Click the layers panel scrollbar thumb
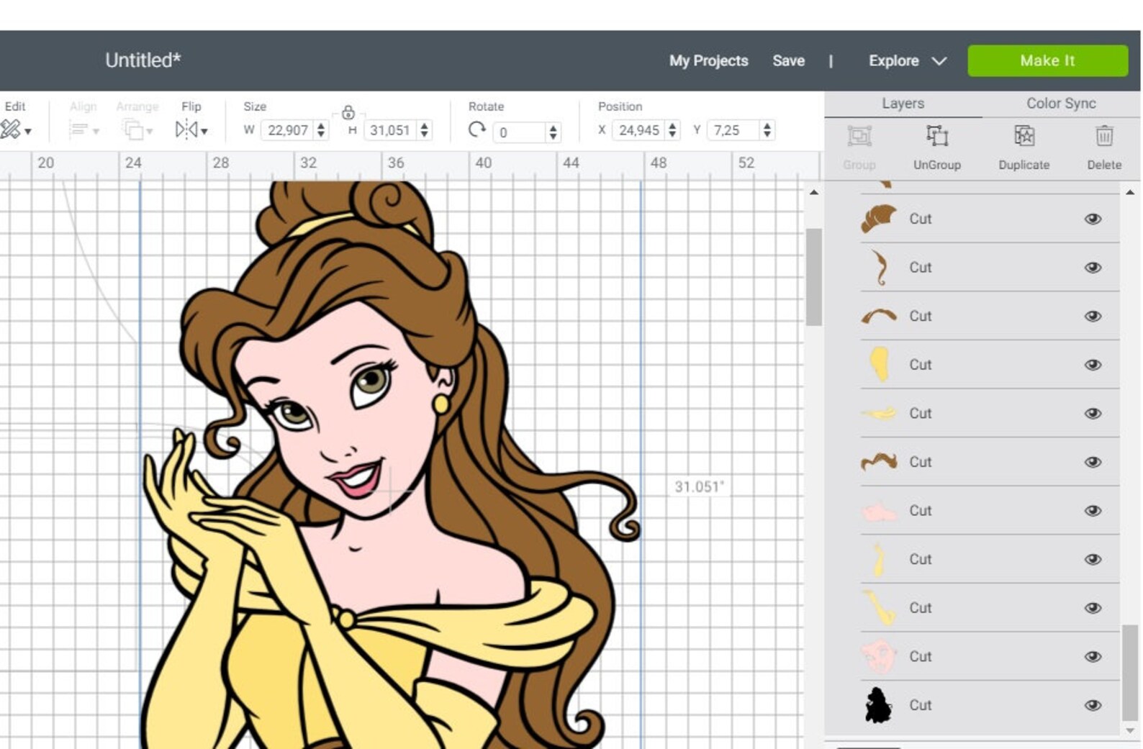Image resolution: width=1143 pixels, height=749 pixels. pyautogui.click(x=1130, y=672)
